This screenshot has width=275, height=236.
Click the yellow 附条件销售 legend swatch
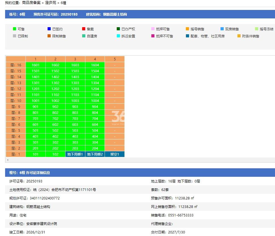(239, 36)
